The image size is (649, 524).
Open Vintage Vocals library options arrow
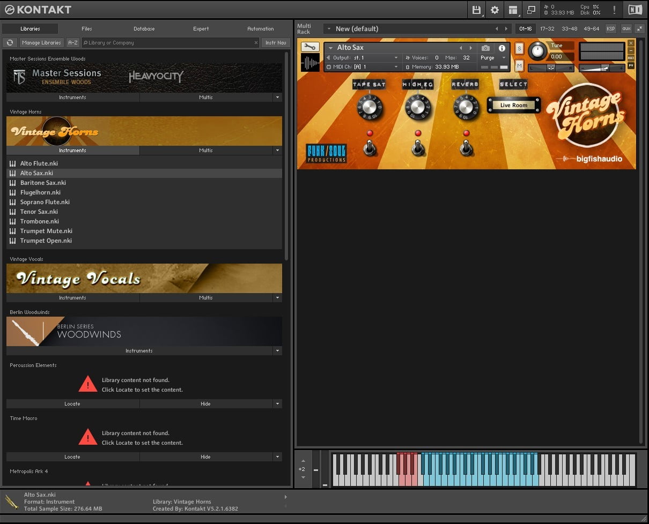[277, 298]
